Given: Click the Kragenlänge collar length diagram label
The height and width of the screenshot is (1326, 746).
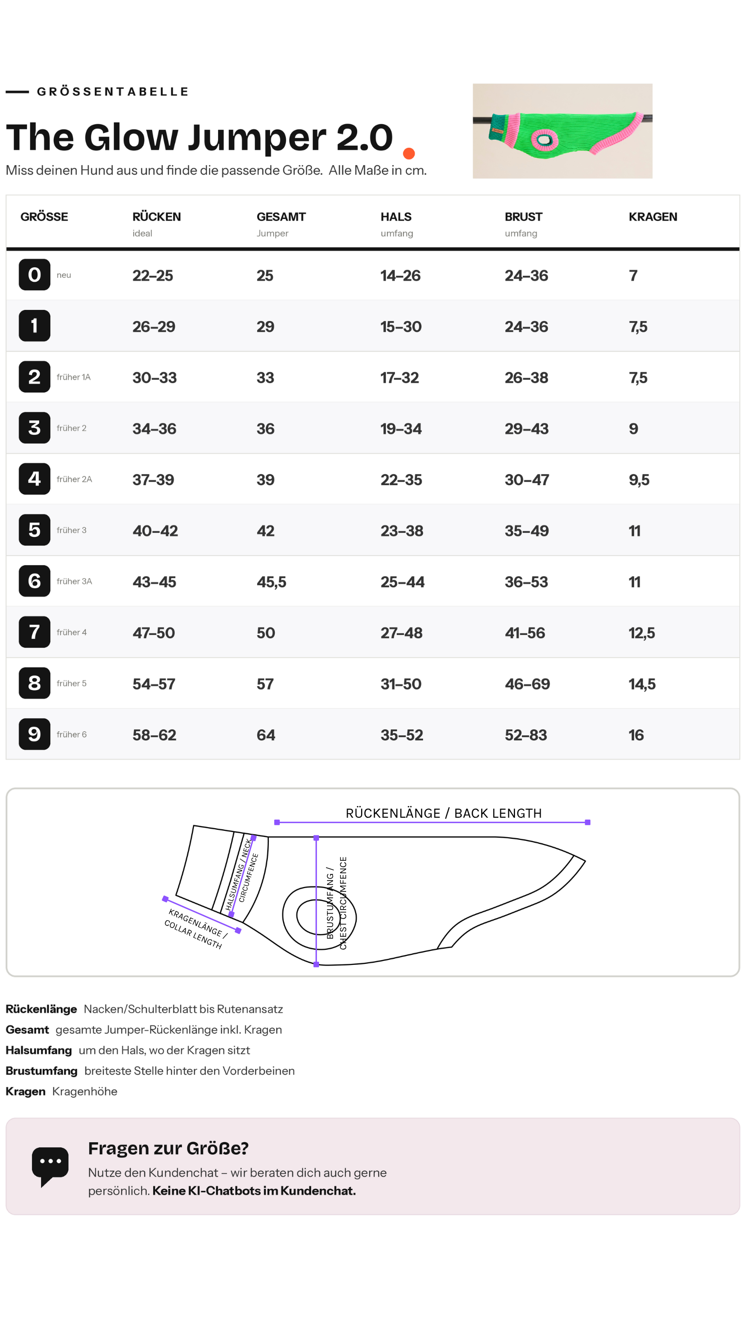Looking at the screenshot, I should click(195, 929).
